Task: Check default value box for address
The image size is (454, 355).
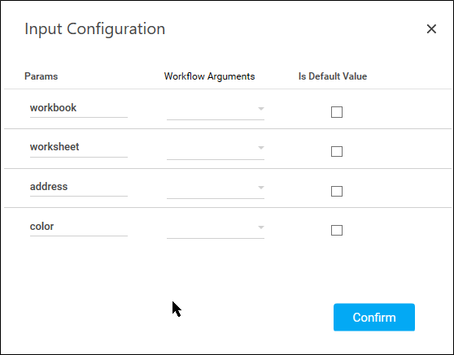Action: point(337,191)
